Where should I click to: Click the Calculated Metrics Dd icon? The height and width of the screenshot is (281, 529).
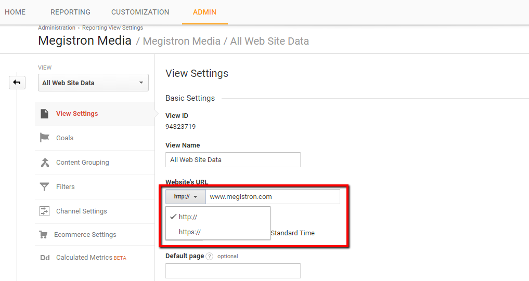coord(45,258)
